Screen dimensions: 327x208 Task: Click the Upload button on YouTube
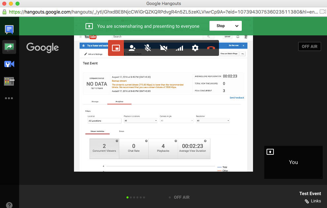tap(227, 37)
